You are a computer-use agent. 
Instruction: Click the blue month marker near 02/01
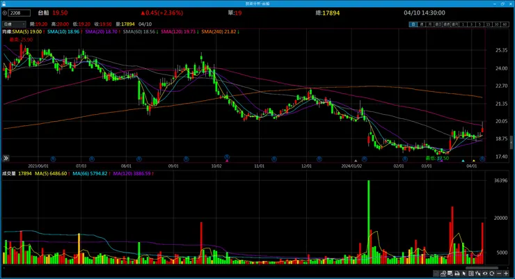[405, 159]
